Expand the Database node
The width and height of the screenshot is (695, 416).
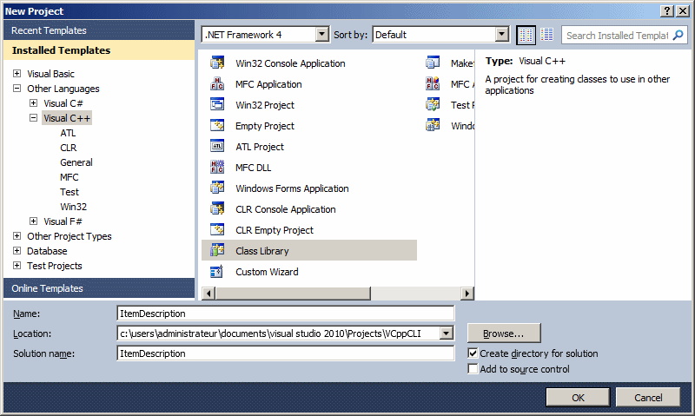tap(17, 251)
